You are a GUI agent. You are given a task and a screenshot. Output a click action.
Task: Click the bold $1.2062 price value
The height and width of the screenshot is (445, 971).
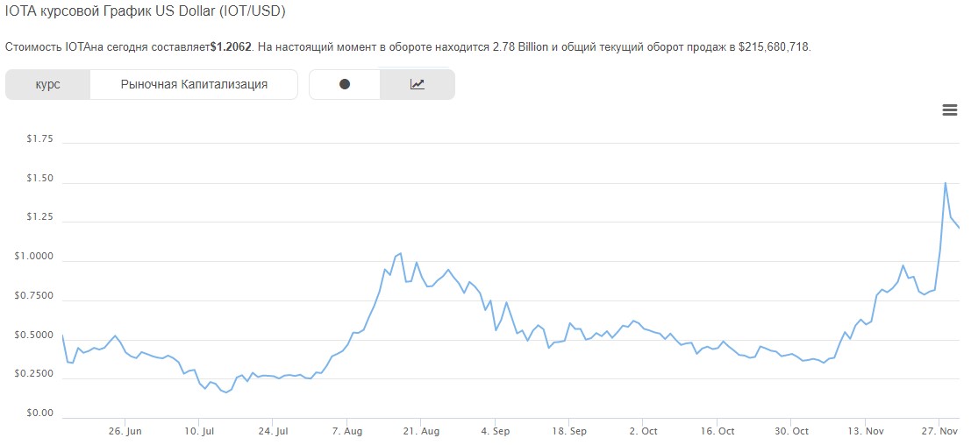point(232,46)
